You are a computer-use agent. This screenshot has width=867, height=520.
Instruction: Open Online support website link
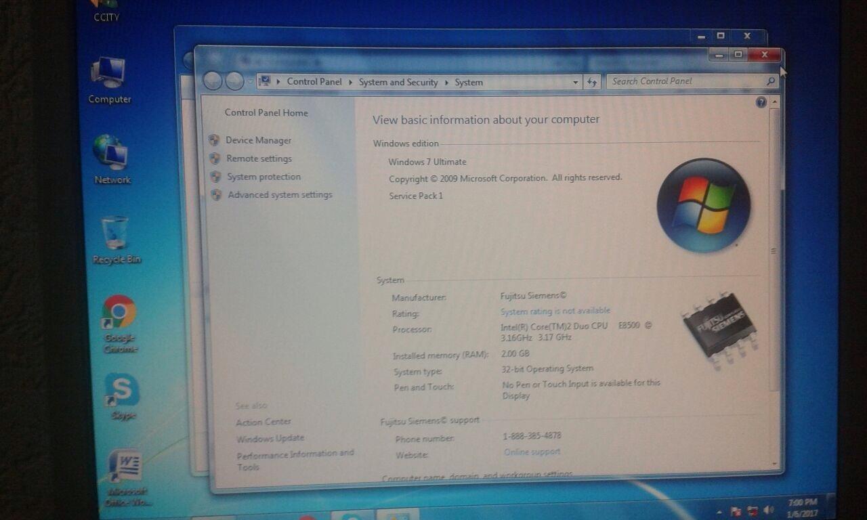532,452
